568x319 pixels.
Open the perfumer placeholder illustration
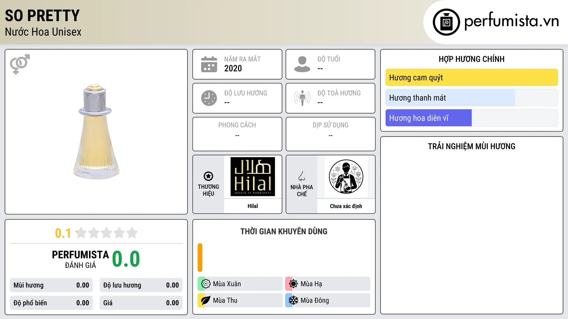click(x=346, y=177)
